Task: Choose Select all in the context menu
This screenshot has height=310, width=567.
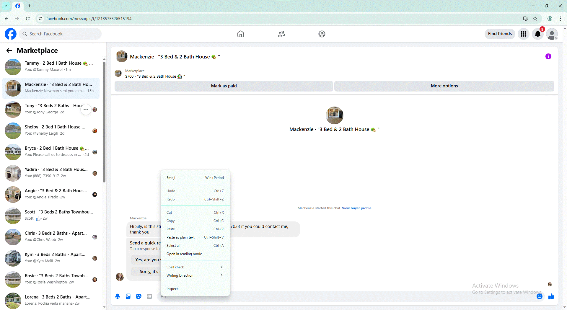Action: pos(195,245)
